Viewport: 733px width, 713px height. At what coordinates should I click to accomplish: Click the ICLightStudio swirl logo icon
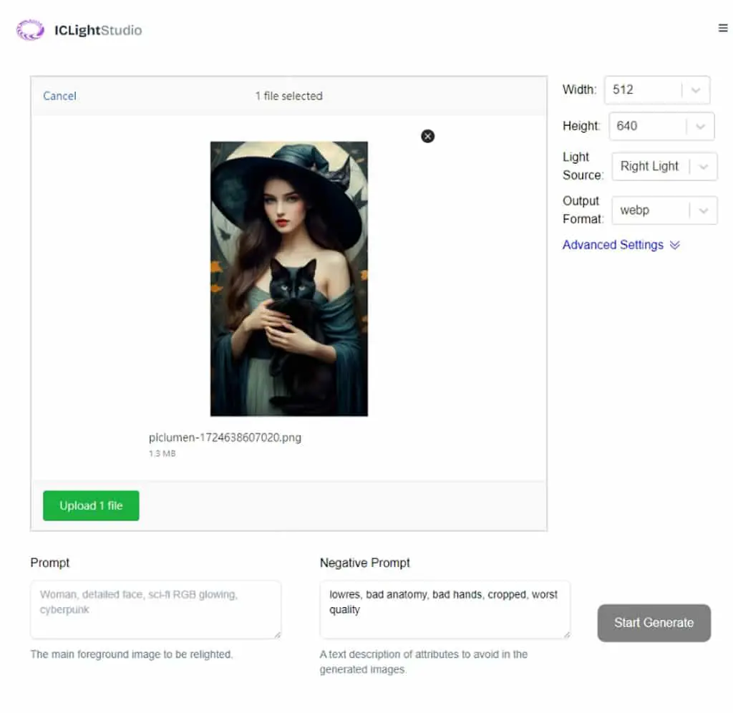(30, 30)
